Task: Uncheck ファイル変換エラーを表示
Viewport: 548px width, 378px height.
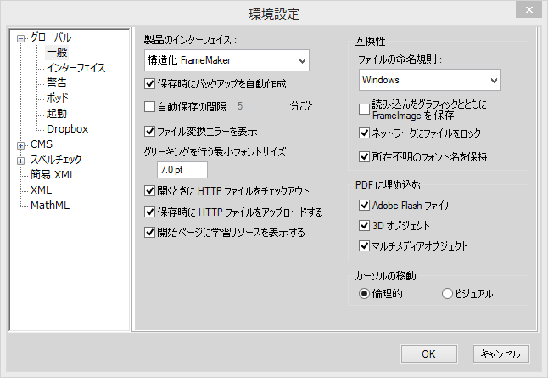Action: 151,132
